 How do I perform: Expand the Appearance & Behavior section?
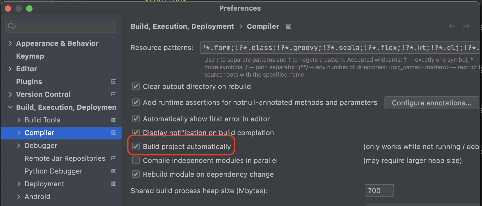[10, 43]
